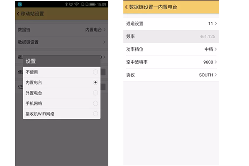Choose 外置电台 radio option
The width and height of the screenshot is (249, 166).
pos(95,93)
